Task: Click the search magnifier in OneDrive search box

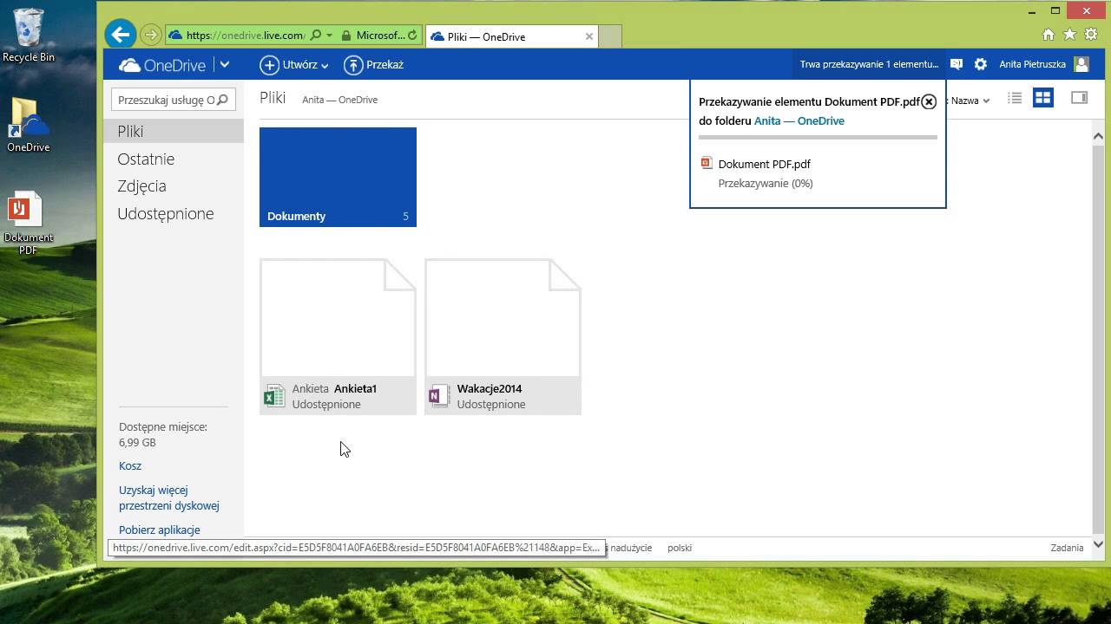Action: point(222,100)
